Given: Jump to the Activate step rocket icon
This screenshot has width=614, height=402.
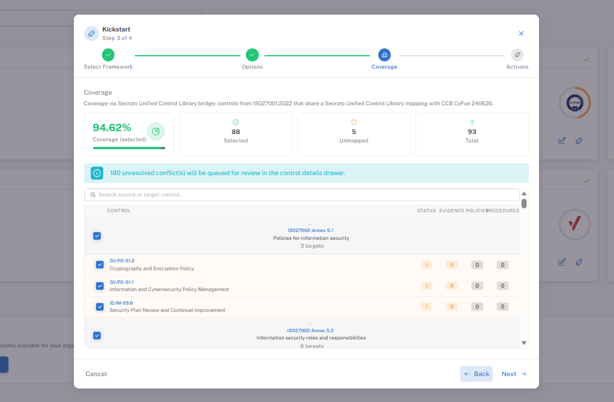Looking at the screenshot, I should 517,55.
